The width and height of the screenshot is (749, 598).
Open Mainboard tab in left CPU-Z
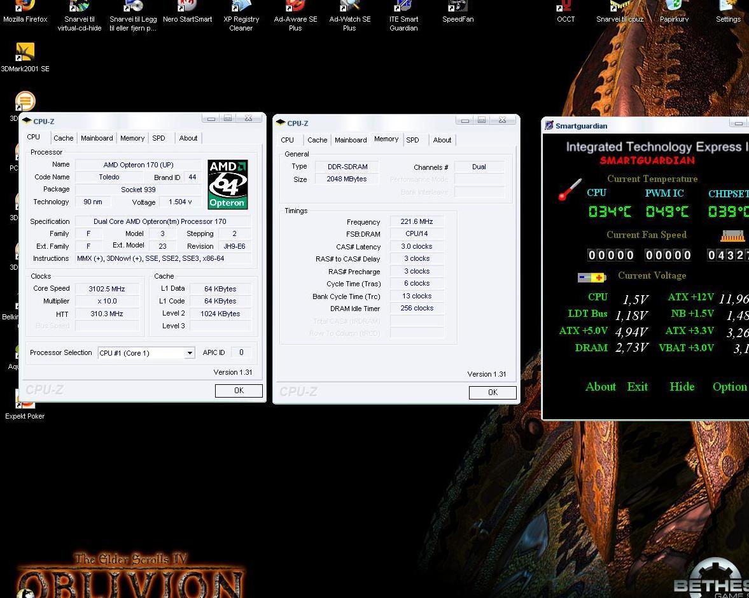coord(97,138)
